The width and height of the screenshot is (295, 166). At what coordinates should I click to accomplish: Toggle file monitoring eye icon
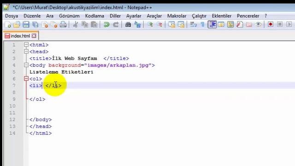pos(258,24)
